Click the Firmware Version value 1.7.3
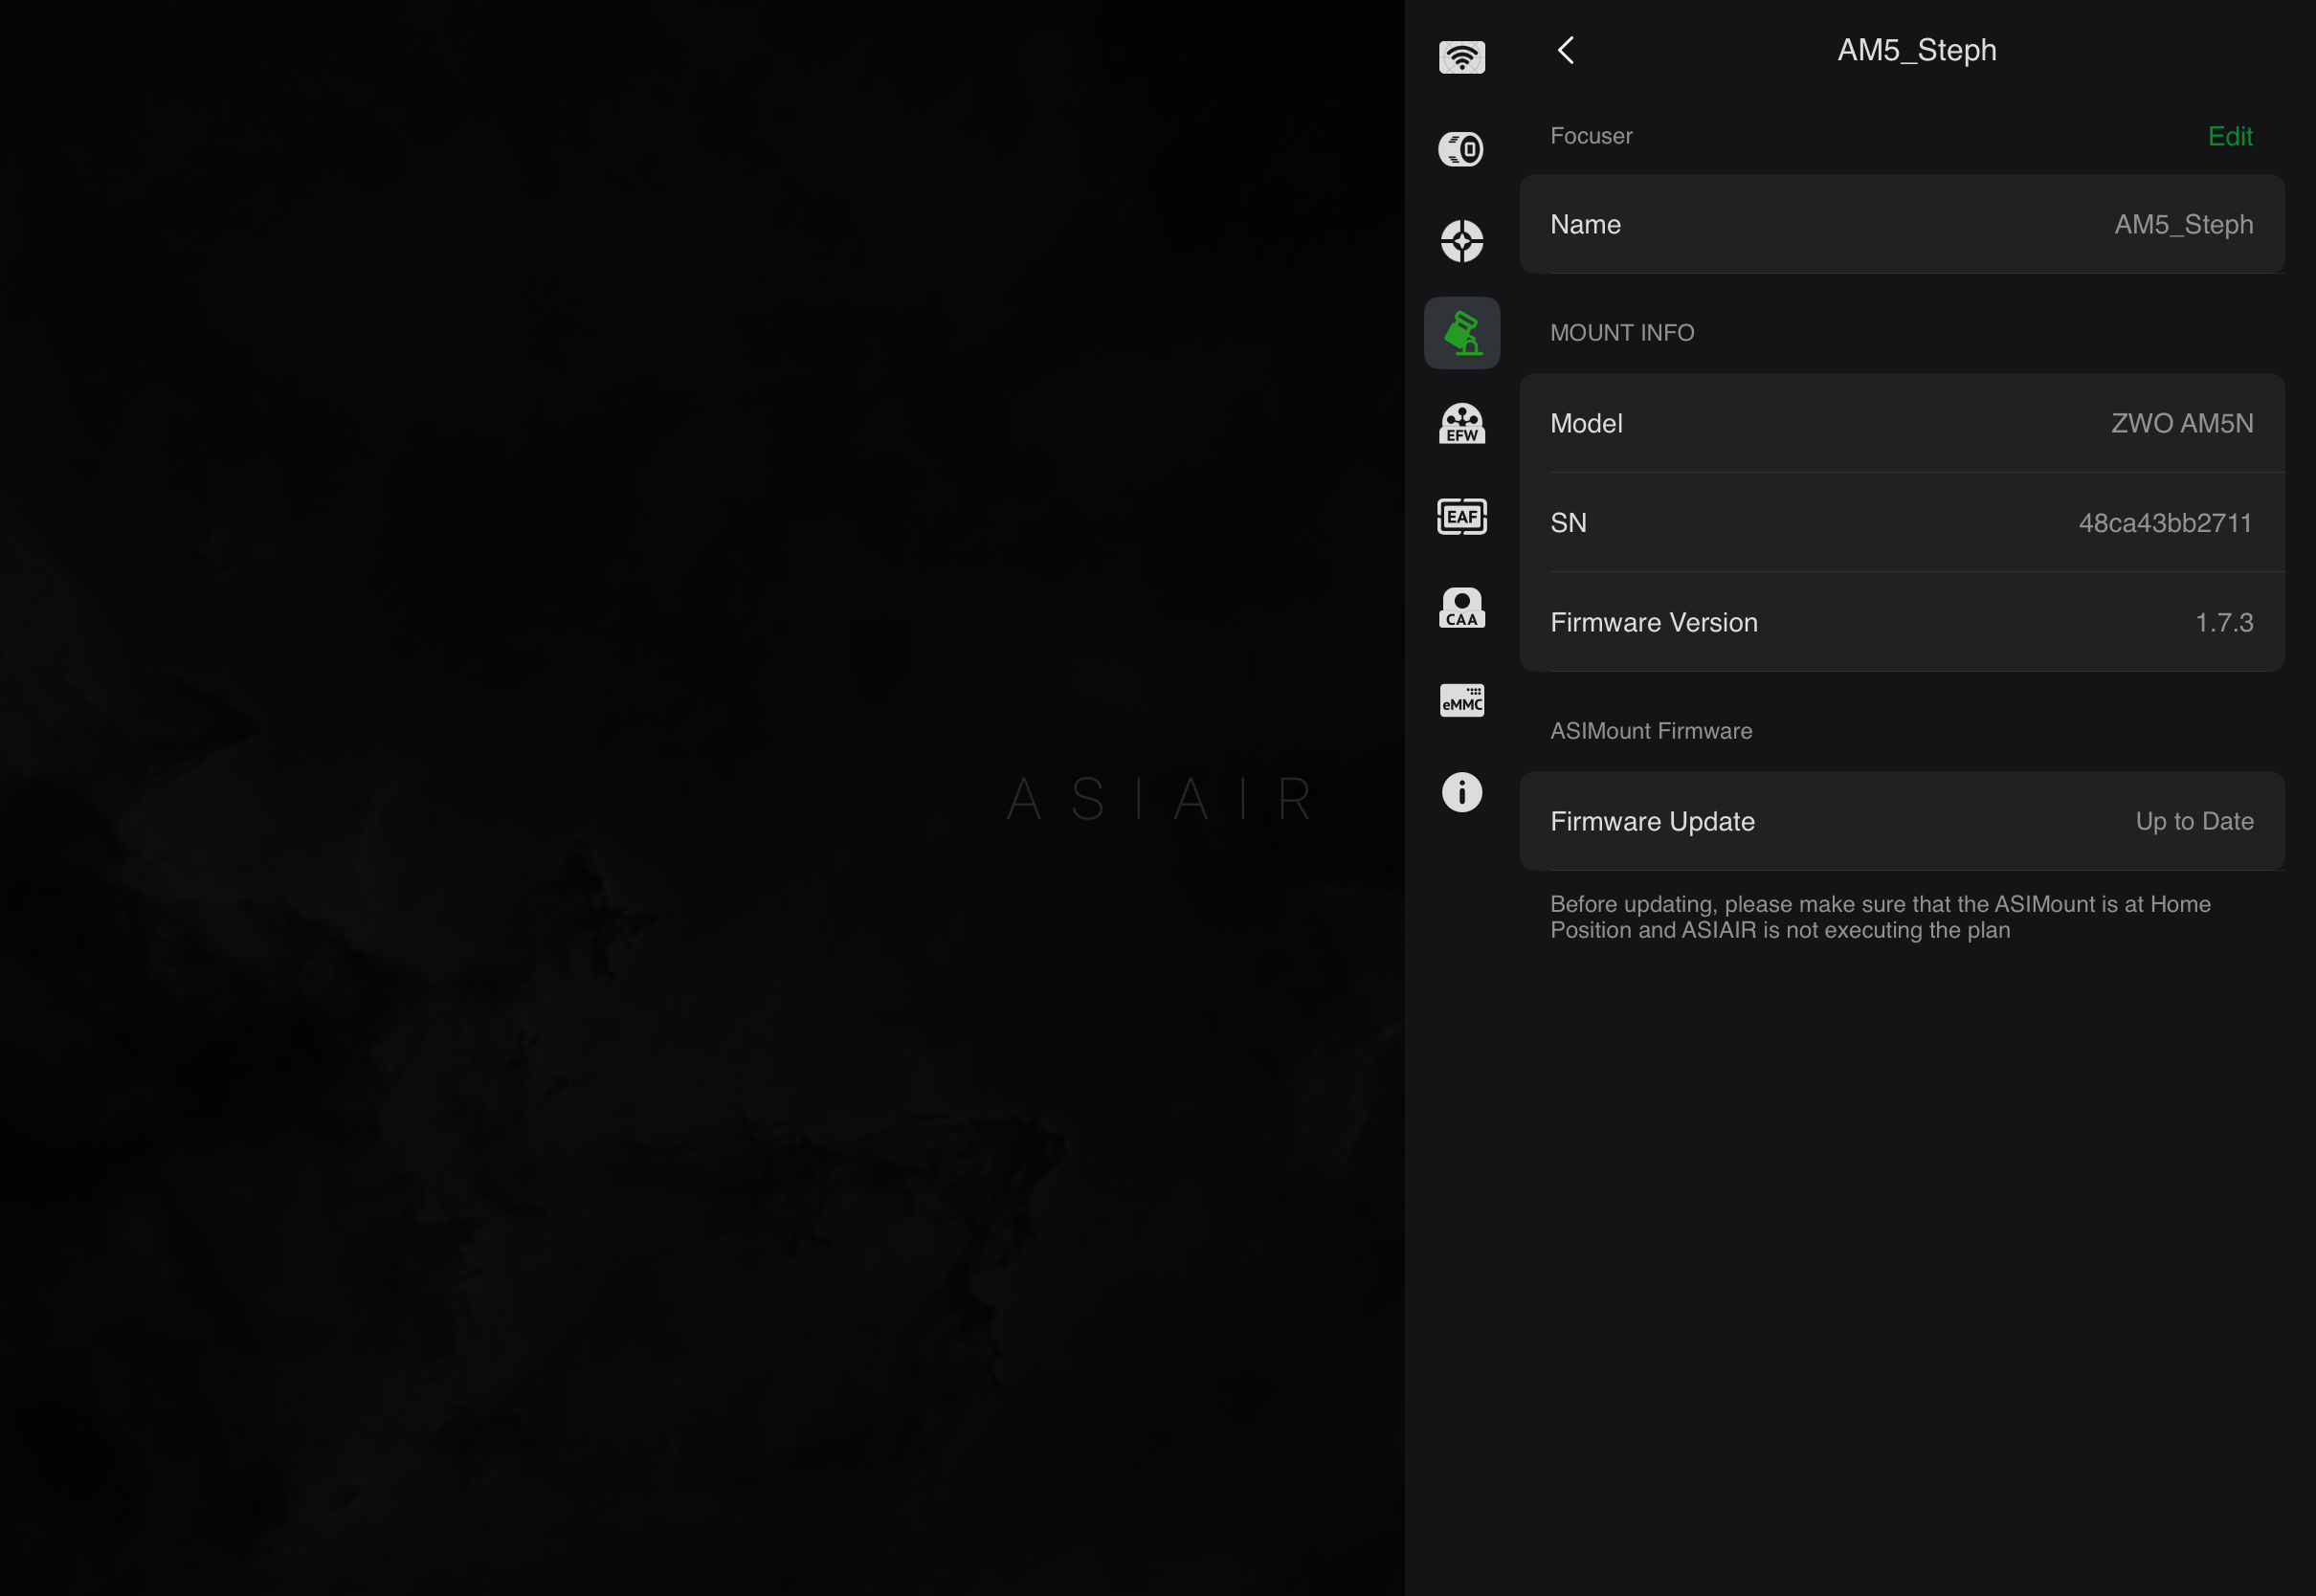Screen dimensions: 2316x1596 2224,622
